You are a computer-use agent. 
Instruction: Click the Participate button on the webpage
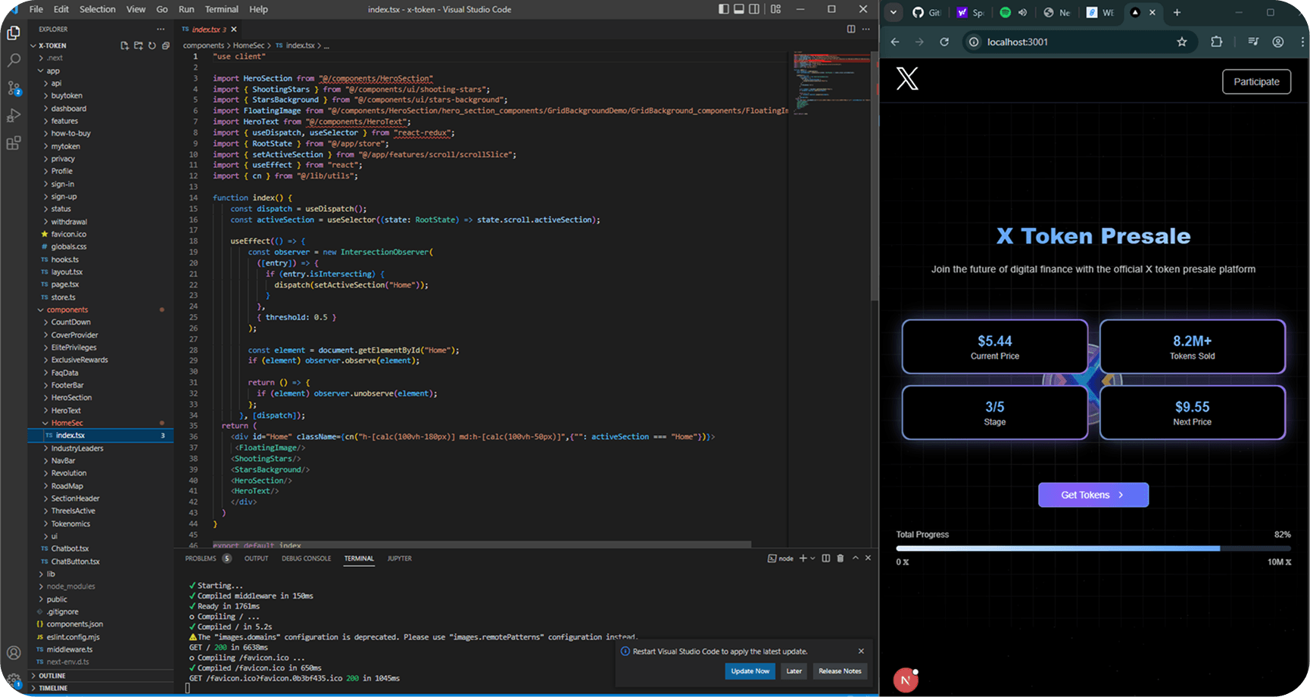(1256, 82)
